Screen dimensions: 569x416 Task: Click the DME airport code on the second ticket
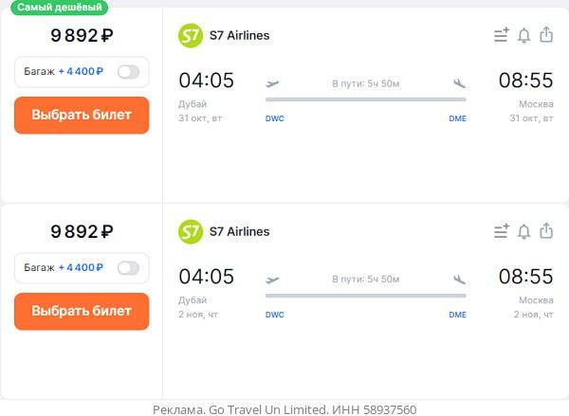pos(457,315)
